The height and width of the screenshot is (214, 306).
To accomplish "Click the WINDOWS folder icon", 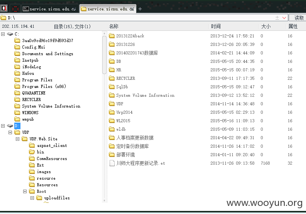I will (x=17, y=113).
